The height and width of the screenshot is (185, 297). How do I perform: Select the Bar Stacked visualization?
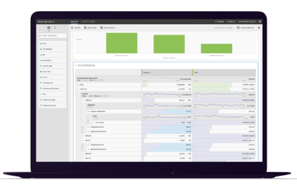[x=52, y=60]
